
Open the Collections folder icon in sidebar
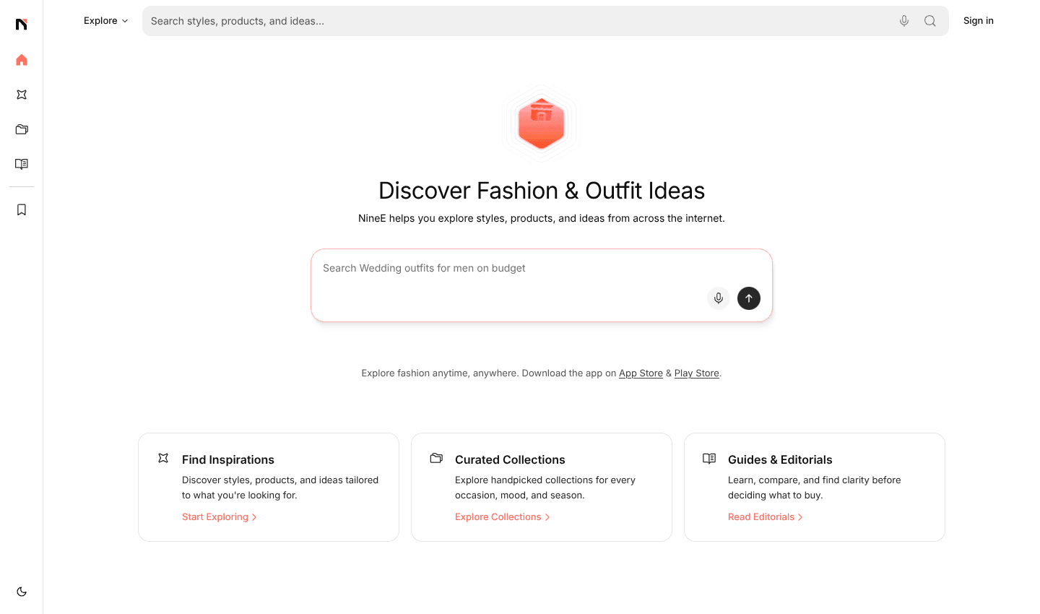point(22,129)
